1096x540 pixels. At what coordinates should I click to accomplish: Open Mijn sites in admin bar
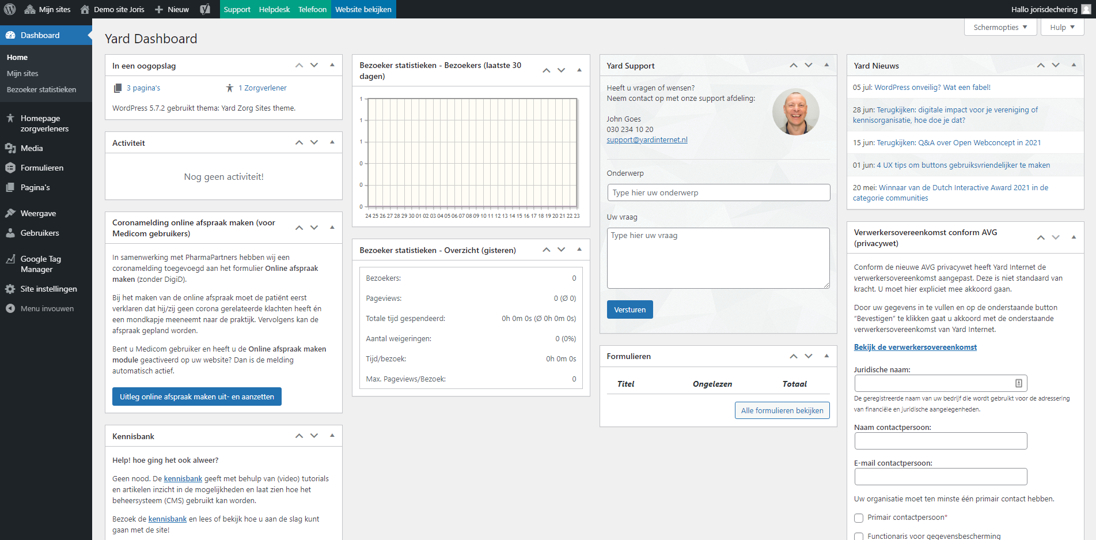coord(47,9)
